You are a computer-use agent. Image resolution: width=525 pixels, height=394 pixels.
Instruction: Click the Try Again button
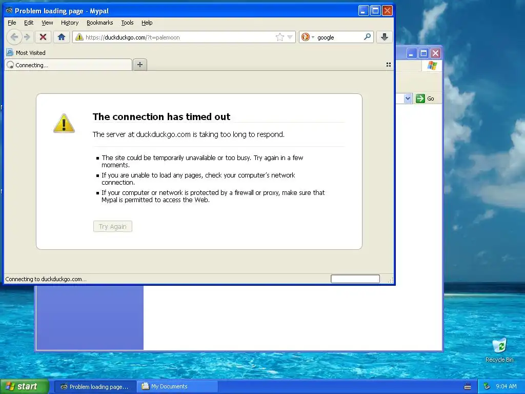(x=113, y=226)
